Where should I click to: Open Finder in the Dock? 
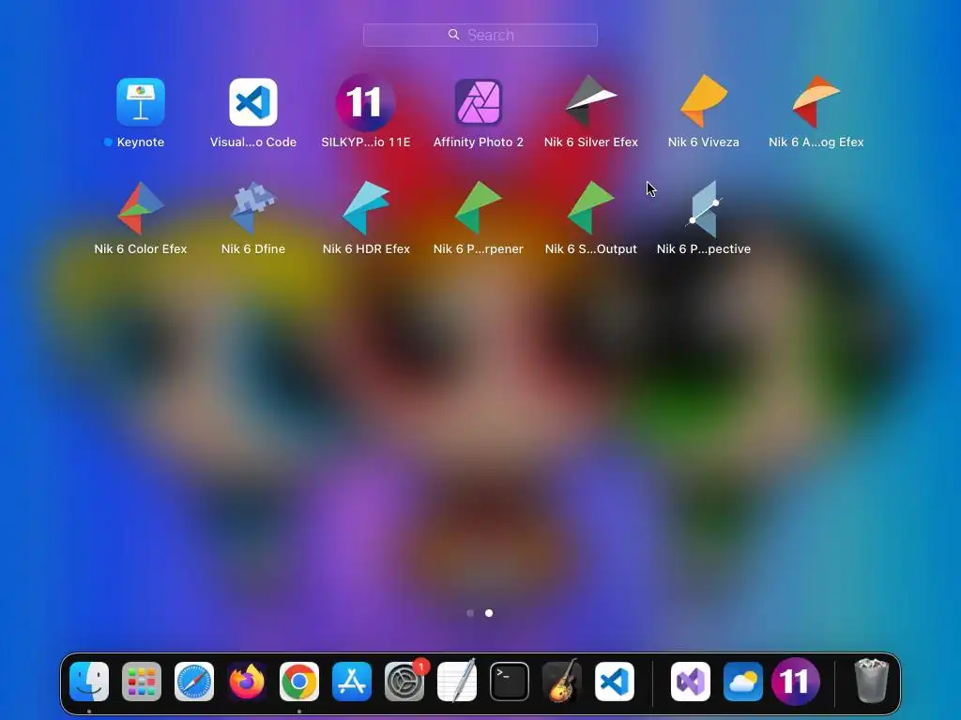coord(89,682)
